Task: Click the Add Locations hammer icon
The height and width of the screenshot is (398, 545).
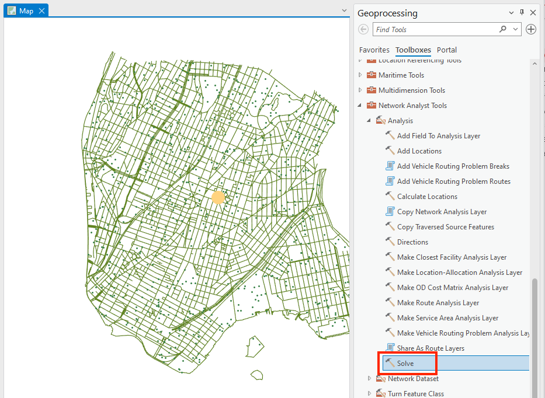Action: 390,151
